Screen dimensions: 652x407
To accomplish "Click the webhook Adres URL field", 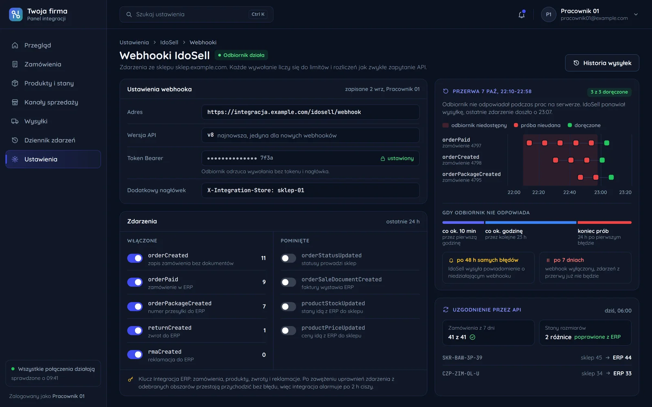I will pos(311,112).
